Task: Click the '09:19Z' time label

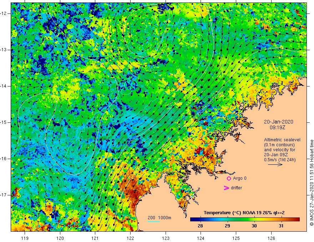Action: tap(277, 127)
